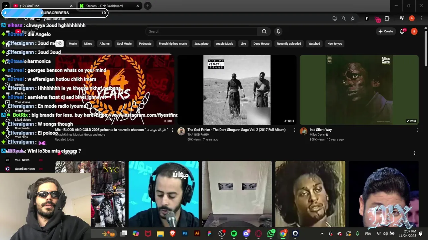The height and width of the screenshot is (240, 428).
Task: Open Copilot from the taskbar
Action: (x=135, y=234)
